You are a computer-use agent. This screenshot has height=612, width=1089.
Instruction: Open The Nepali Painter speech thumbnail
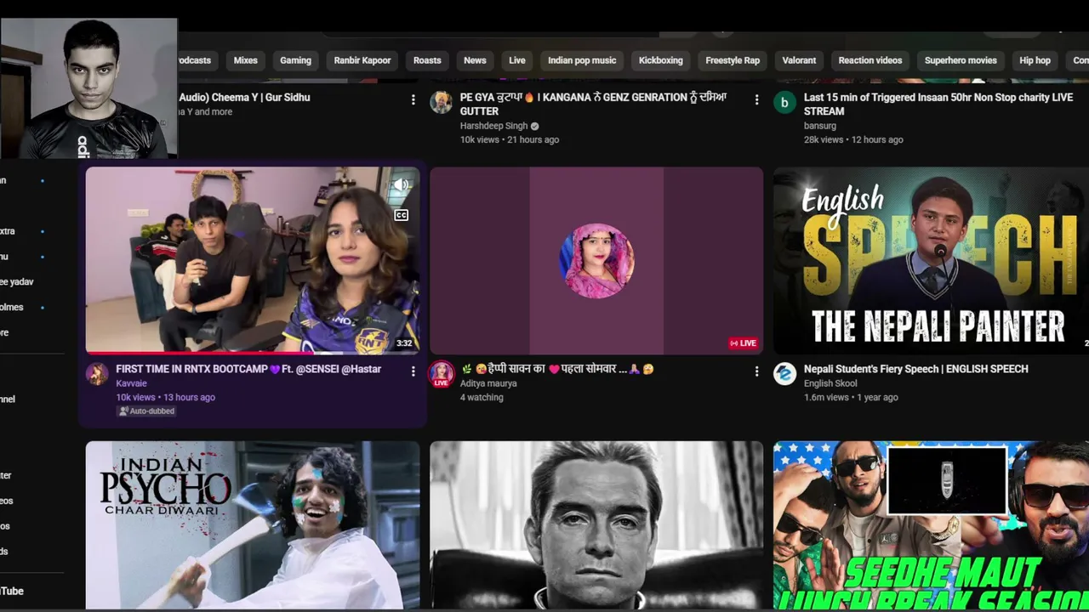click(931, 260)
